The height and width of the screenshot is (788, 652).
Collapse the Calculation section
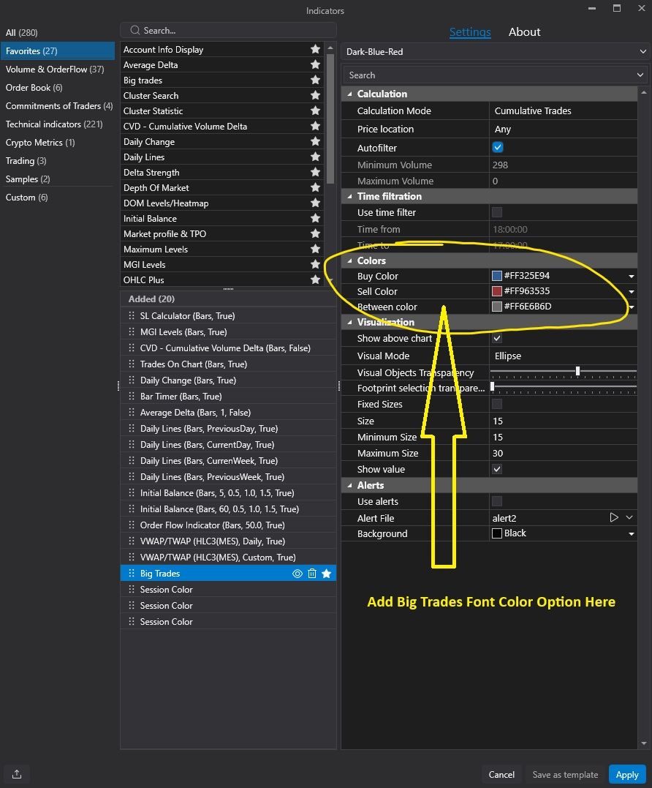point(350,94)
